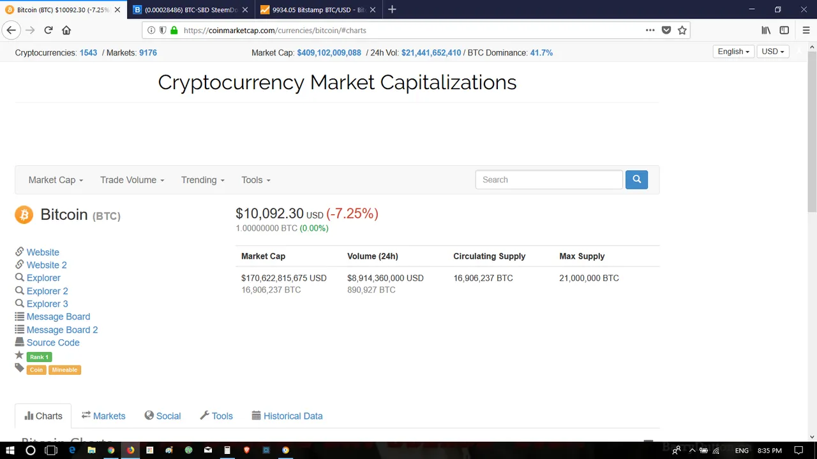The width and height of the screenshot is (817, 459).
Task: Select the Tools tab below Bitcoin info
Action: [216, 416]
